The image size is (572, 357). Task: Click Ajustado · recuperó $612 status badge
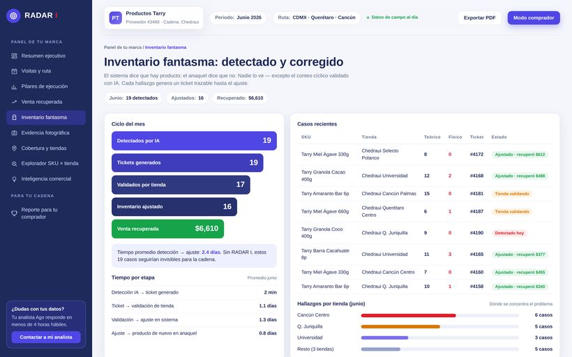pyautogui.click(x=520, y=155)
